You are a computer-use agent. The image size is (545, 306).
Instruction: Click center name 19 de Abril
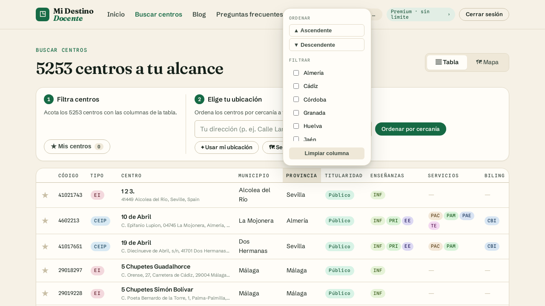click(x=136, y=243)
